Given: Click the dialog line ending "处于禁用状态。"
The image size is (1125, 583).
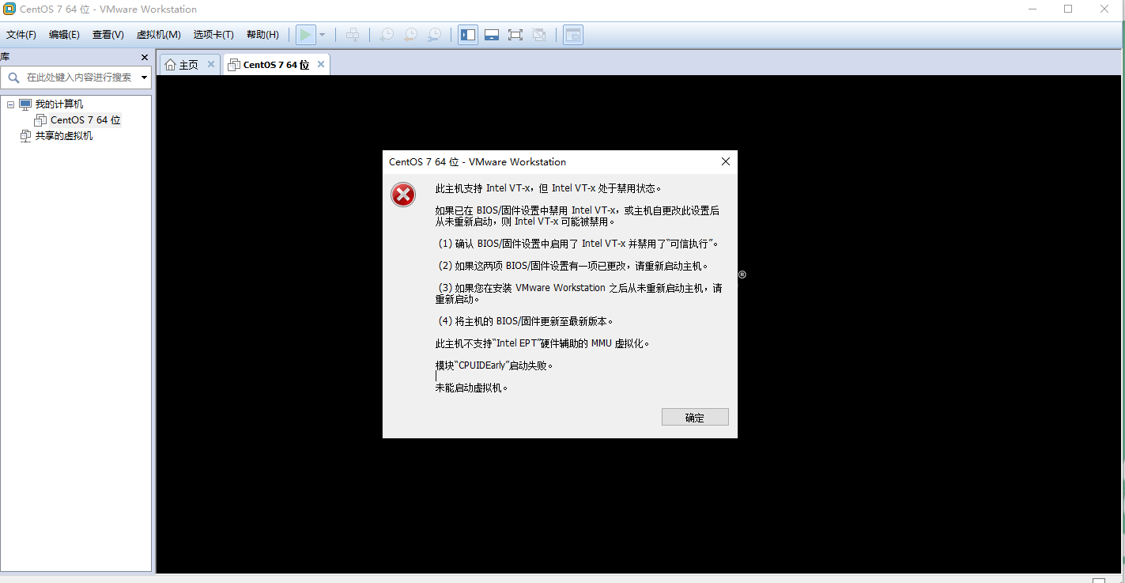Looking at the screenshot, I should [x=548, y=188].
